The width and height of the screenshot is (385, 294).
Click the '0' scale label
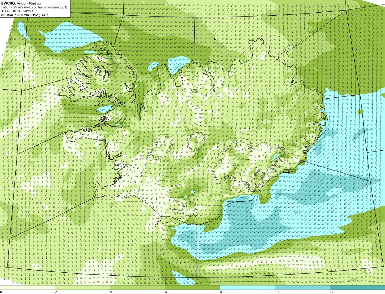pos(1,292)
